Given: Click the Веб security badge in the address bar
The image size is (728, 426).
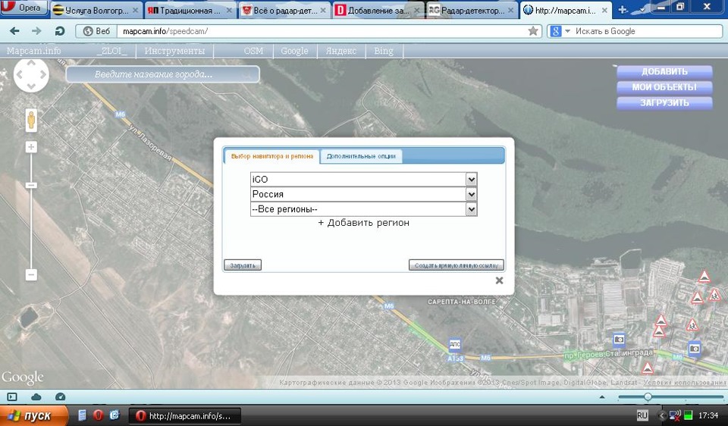Looking at the screenshot, I should coord(96,31).
